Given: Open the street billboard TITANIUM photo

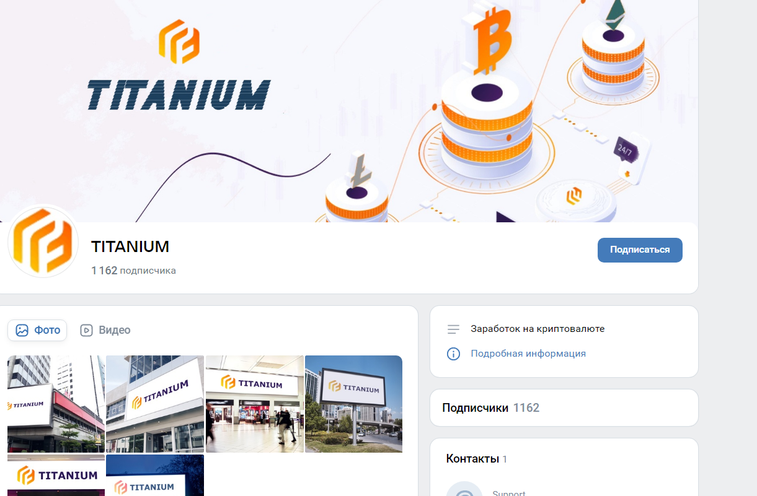Looking at the screenshot, I should [353, 404].
